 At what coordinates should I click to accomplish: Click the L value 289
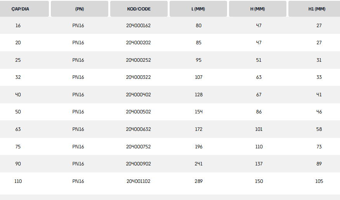pyautogui.click(x=199, y=181)
